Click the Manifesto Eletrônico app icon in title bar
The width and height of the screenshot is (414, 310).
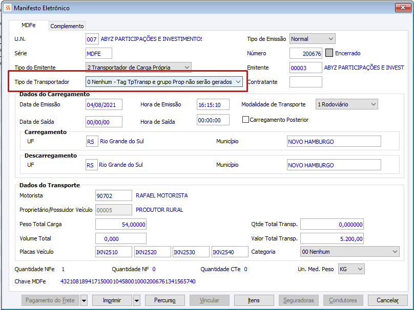point(8,8)
